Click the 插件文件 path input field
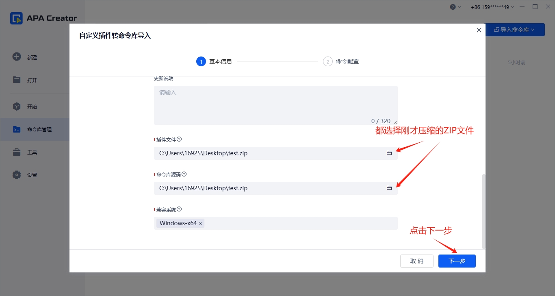Screen dimensions: 555x296 click(x=276, y=153)
